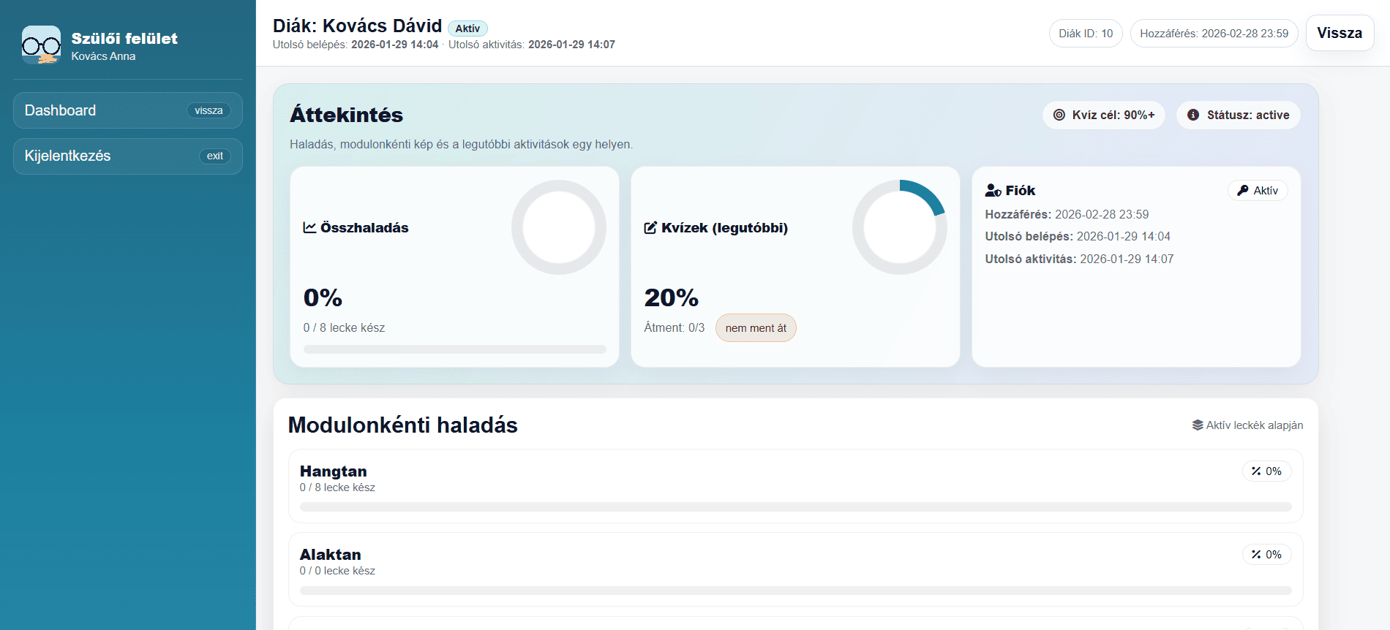Click the chart icon beside Összhaladás

(x=309, y=228)
